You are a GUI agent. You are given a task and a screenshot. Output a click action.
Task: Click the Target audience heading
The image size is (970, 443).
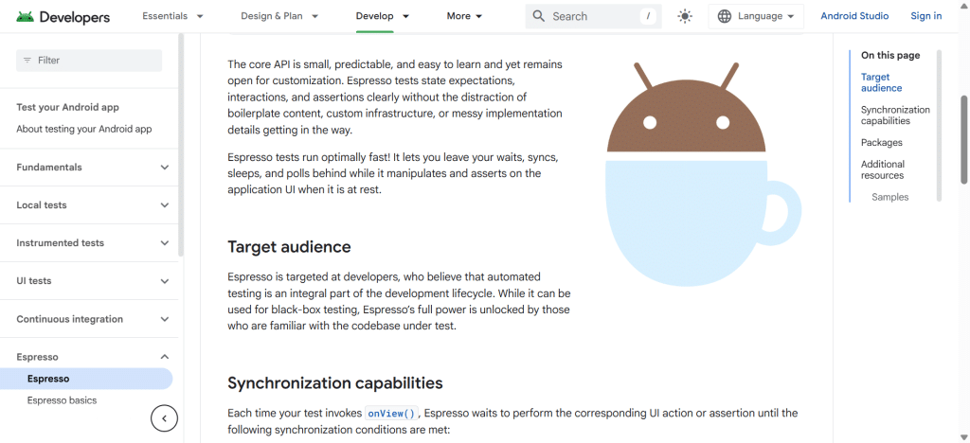[x=289, y=247]
